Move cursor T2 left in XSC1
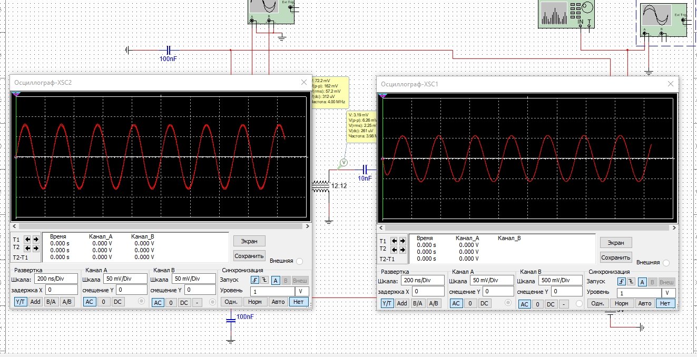The width and height of the screenshot is (697, 357). tap(395, 249)
